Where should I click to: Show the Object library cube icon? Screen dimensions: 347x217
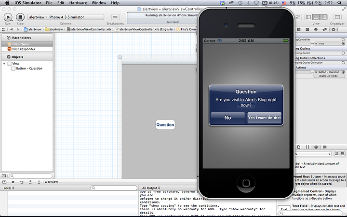click(316, 147)
